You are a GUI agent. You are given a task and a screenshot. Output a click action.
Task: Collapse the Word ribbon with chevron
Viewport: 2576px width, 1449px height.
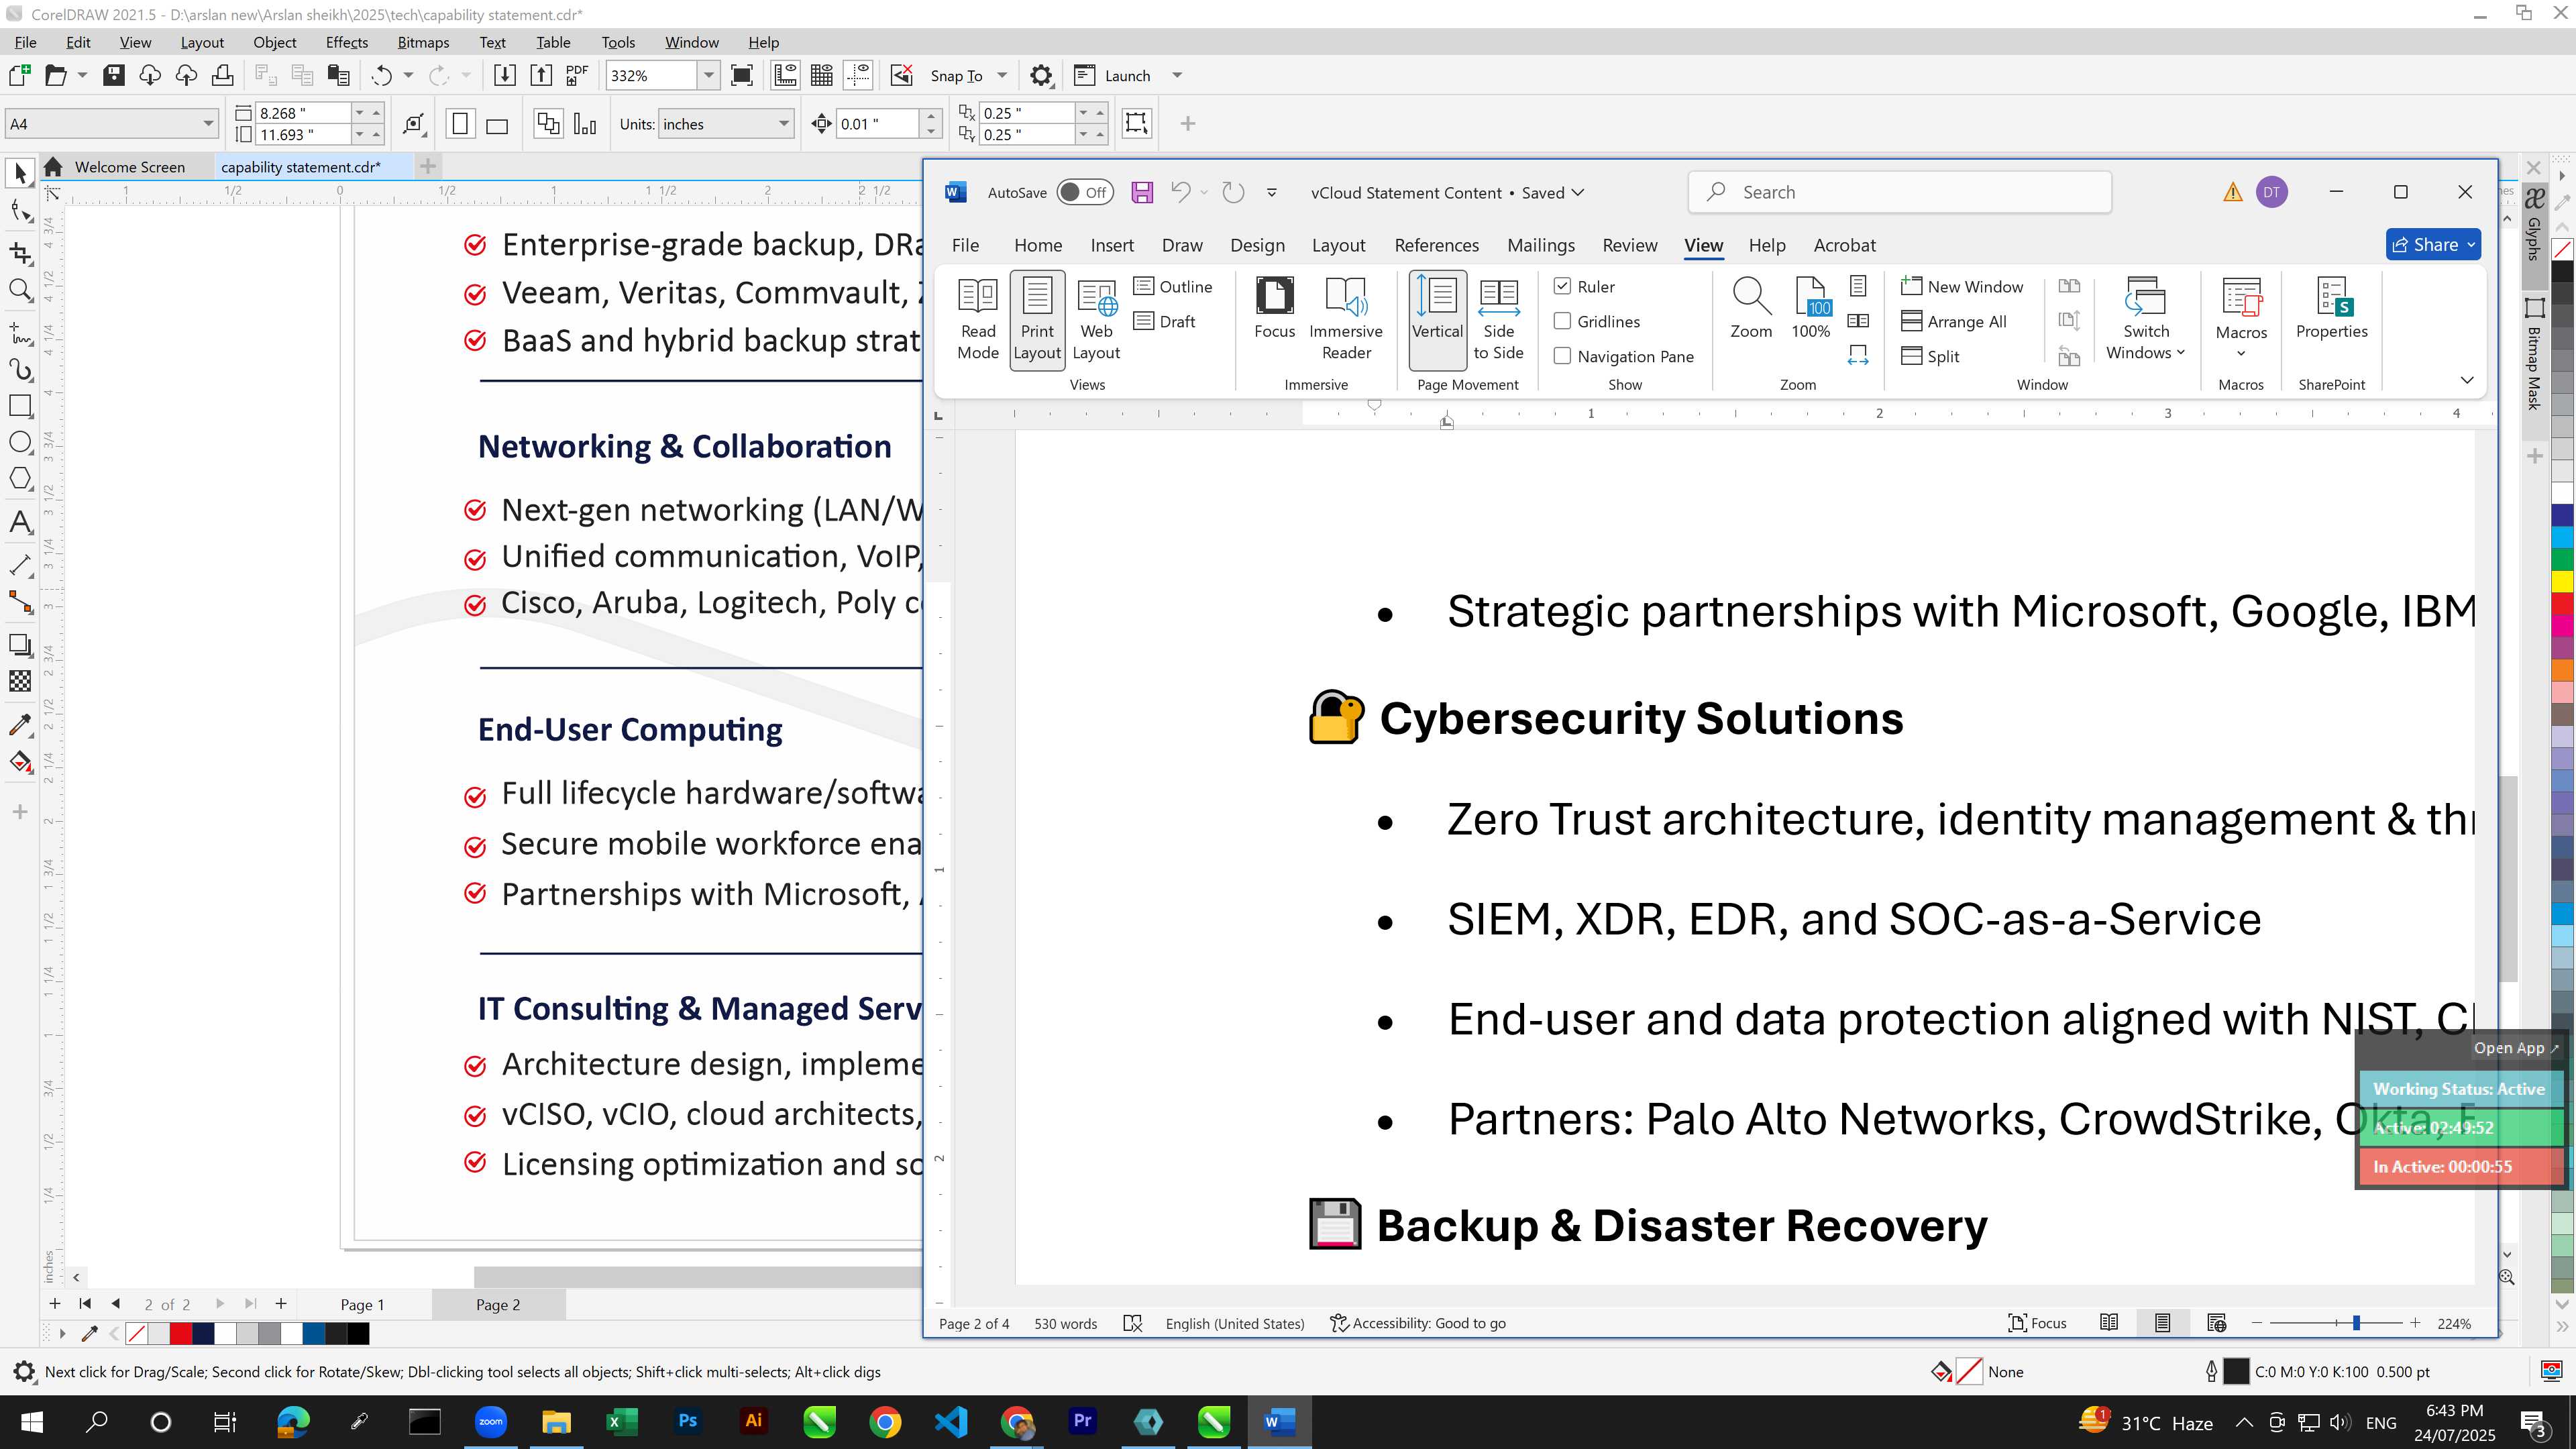[x=2467, y=380]
